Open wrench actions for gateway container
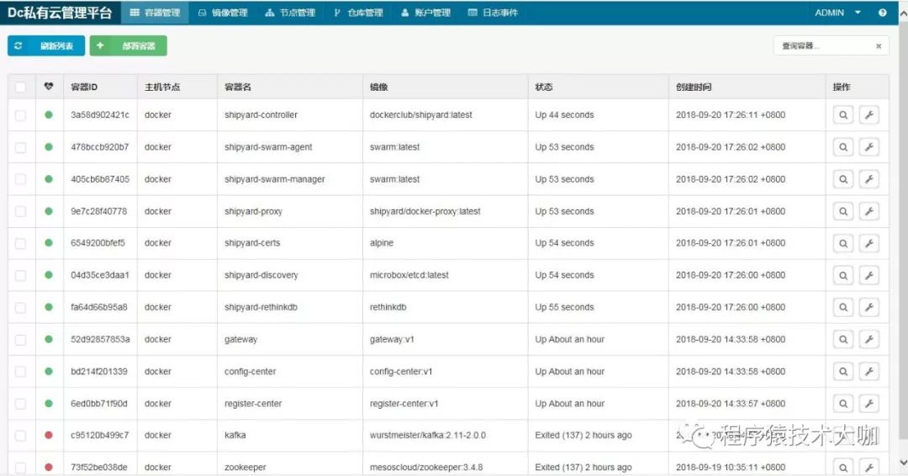Screen dimensions: 908x476 pyautogui.click(x=869, y=339)
